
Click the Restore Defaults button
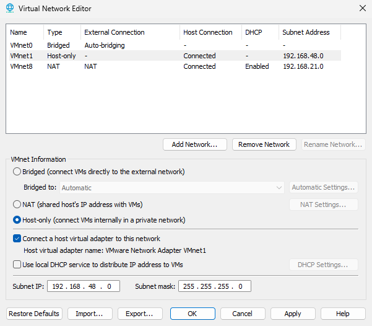coord(34,314)
